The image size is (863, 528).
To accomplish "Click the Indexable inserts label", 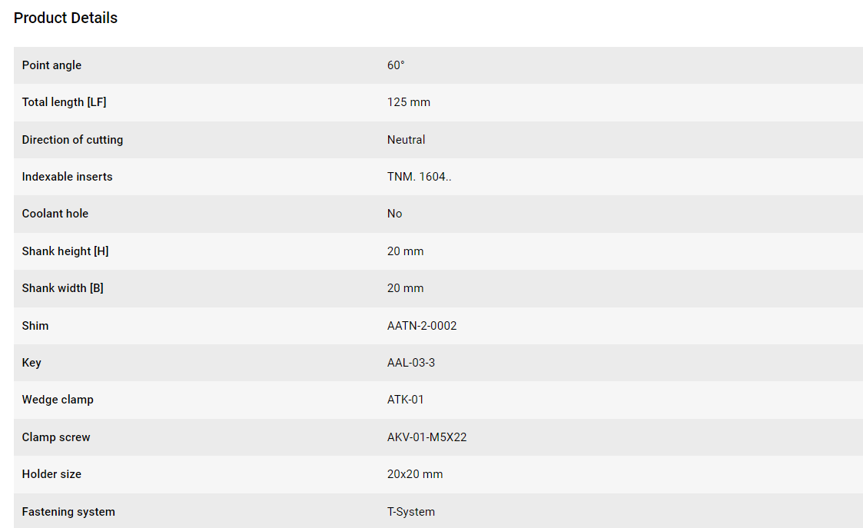I will click(x=67, y=176).
